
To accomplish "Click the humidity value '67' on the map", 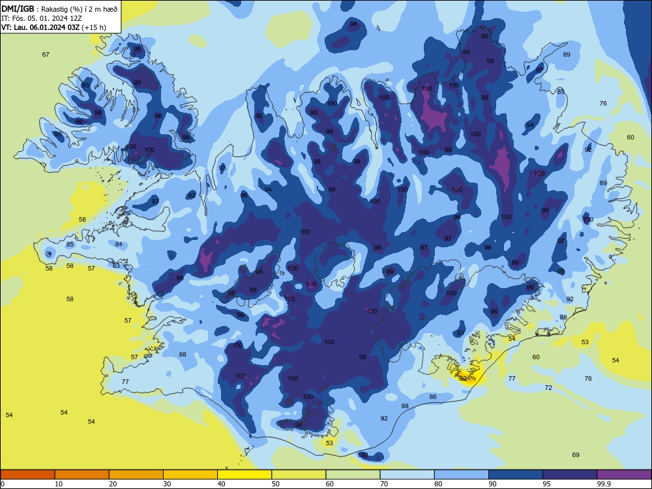I will tap(46, 55).
